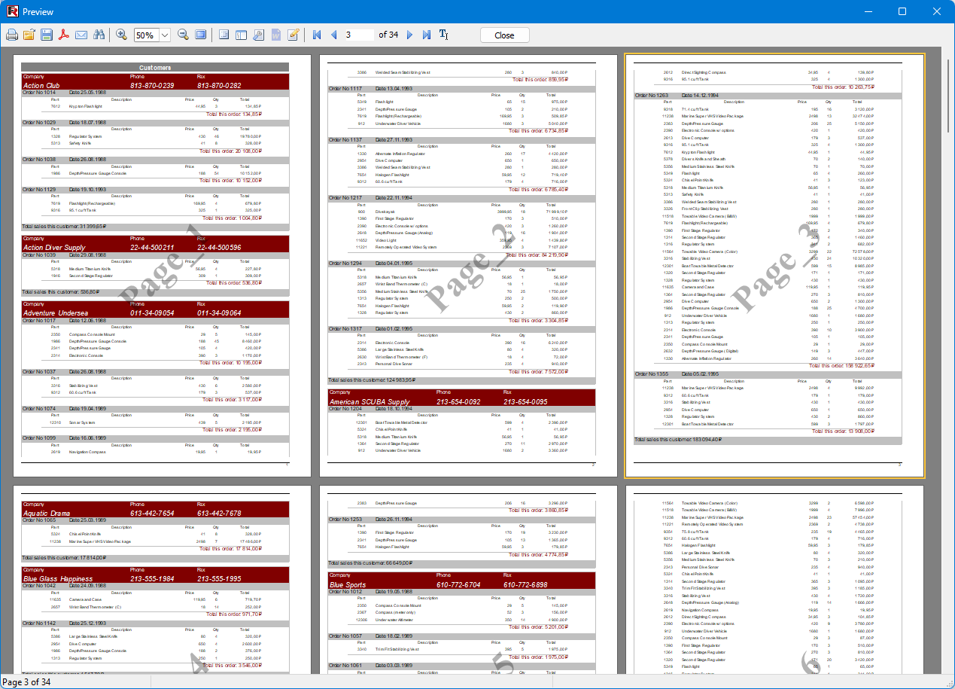This screenshot has height=689, width=955.
Task: Edit page using the pencil icon
Action: click(293, 35)
